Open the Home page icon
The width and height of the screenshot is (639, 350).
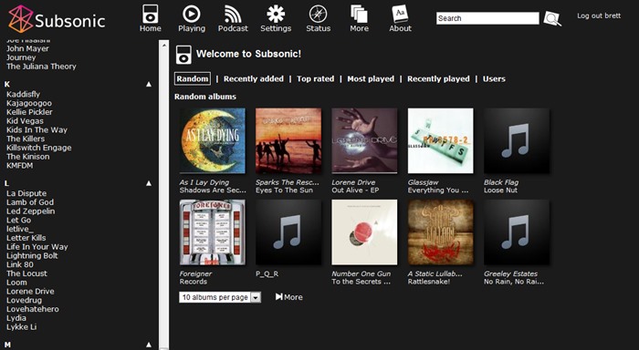click(x=150, y=15)
